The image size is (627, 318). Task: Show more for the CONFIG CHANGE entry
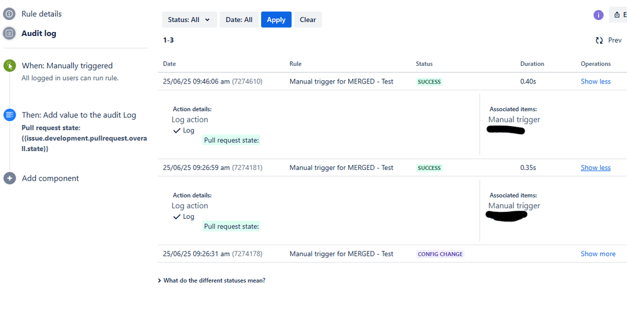pyautogui.click(x=598, y=253)
